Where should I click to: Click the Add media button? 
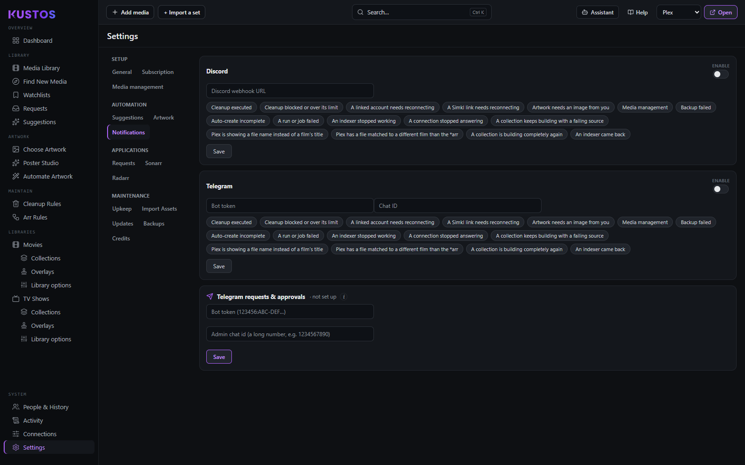(x=130, y=13)
